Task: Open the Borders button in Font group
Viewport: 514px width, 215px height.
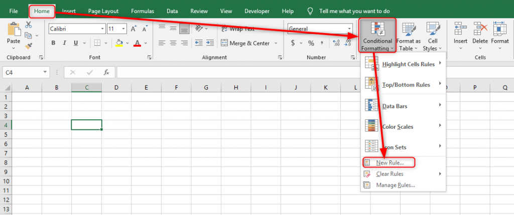Action: coord(97,43)
